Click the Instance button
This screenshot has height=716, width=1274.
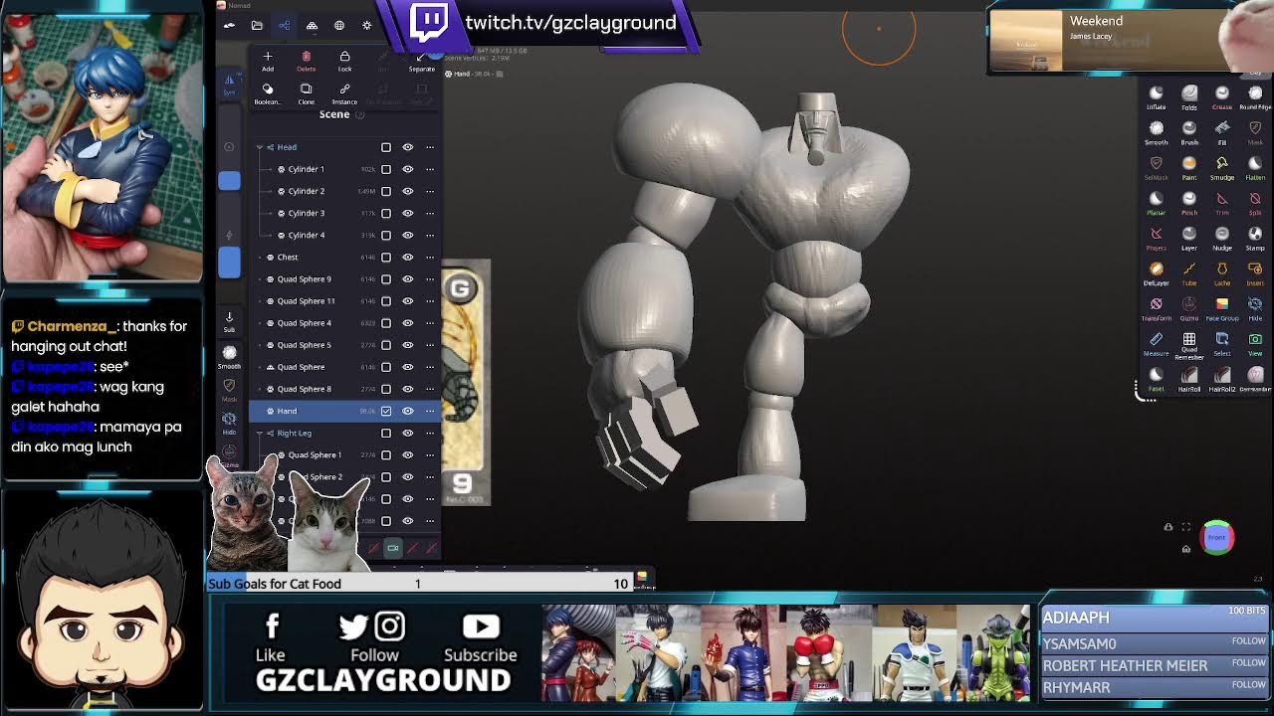(x=344, y=93)
